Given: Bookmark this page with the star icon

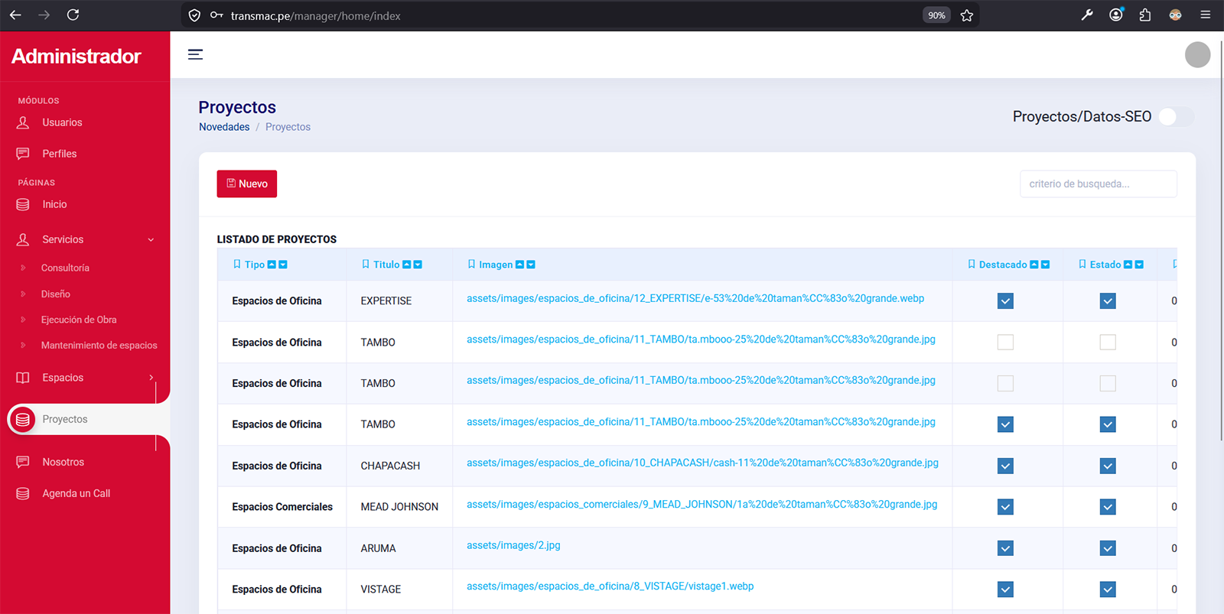Looking at the screenshot, I should (967, 15).
